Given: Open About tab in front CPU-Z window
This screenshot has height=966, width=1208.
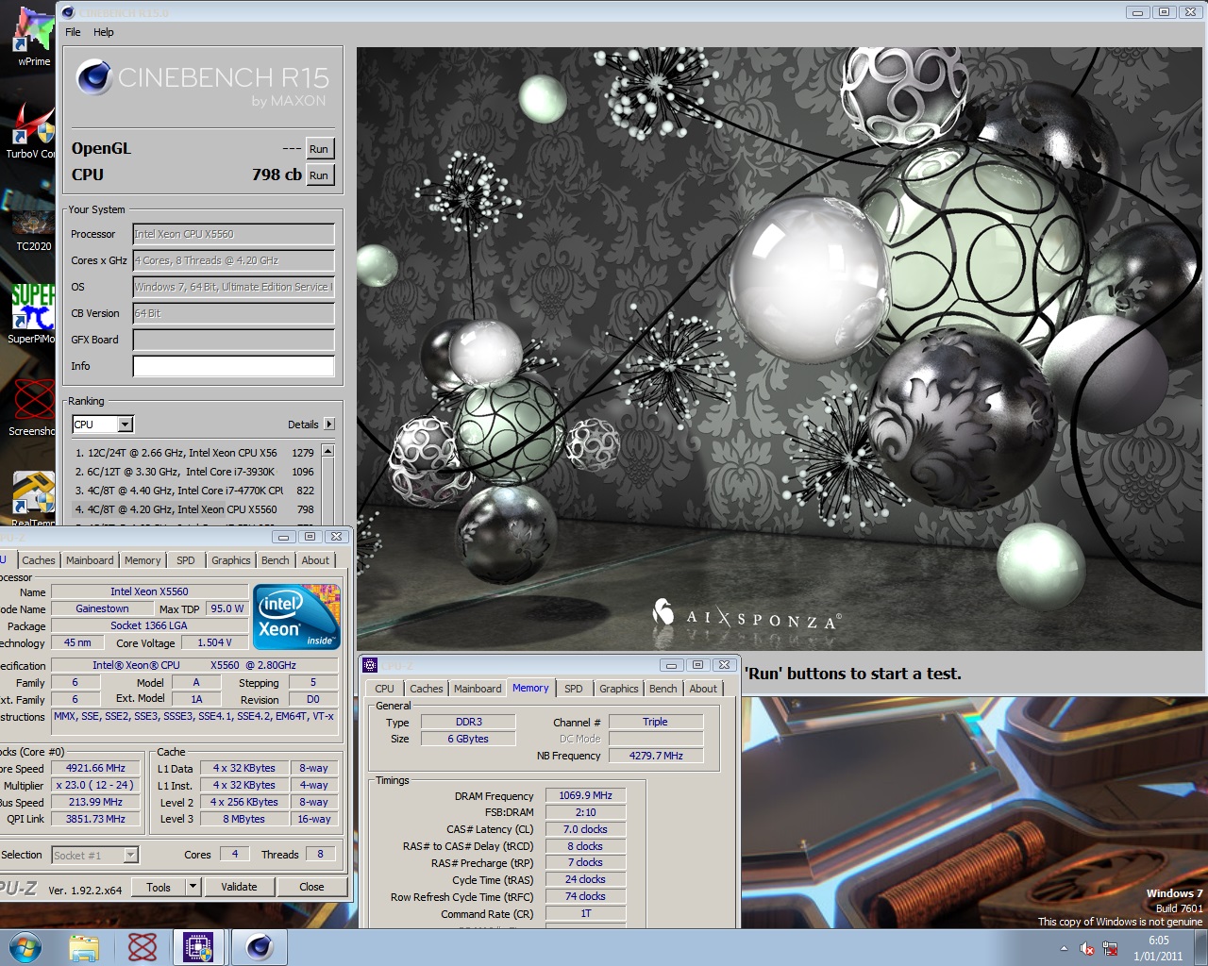Looking at the screenshot, I should coord(316,560).
